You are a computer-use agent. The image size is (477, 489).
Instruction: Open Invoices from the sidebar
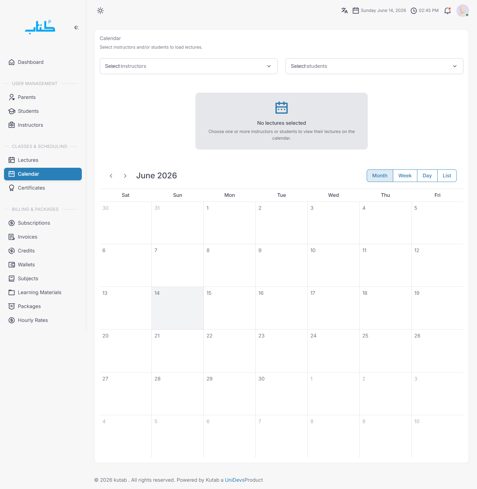point(43,237)
